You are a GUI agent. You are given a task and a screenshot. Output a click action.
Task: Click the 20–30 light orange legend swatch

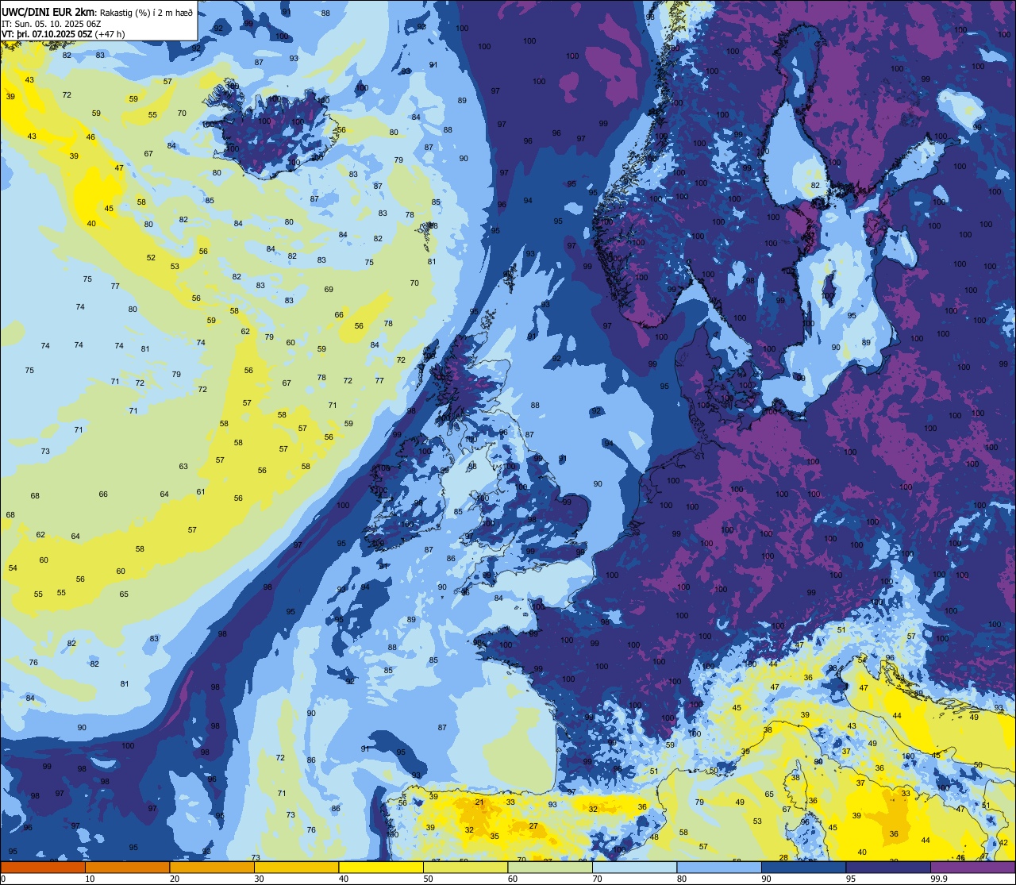212,867
